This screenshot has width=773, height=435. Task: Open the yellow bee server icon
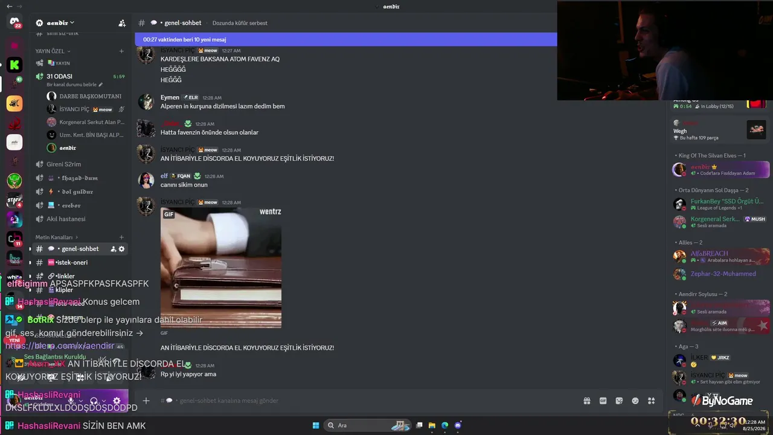pyautogui.click(x=14, y=103)
